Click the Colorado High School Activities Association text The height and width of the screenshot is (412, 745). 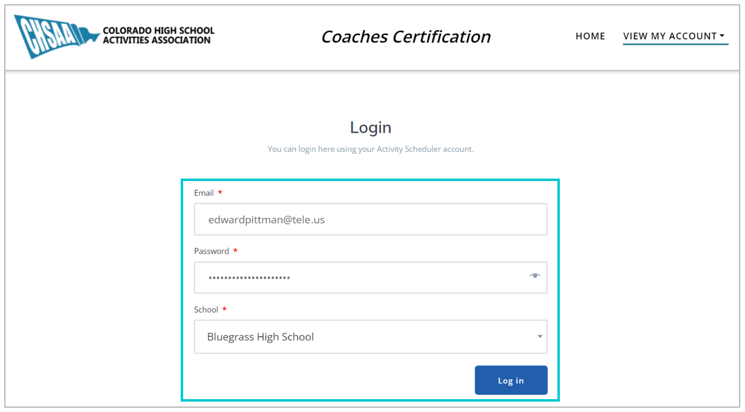(158, 36)
